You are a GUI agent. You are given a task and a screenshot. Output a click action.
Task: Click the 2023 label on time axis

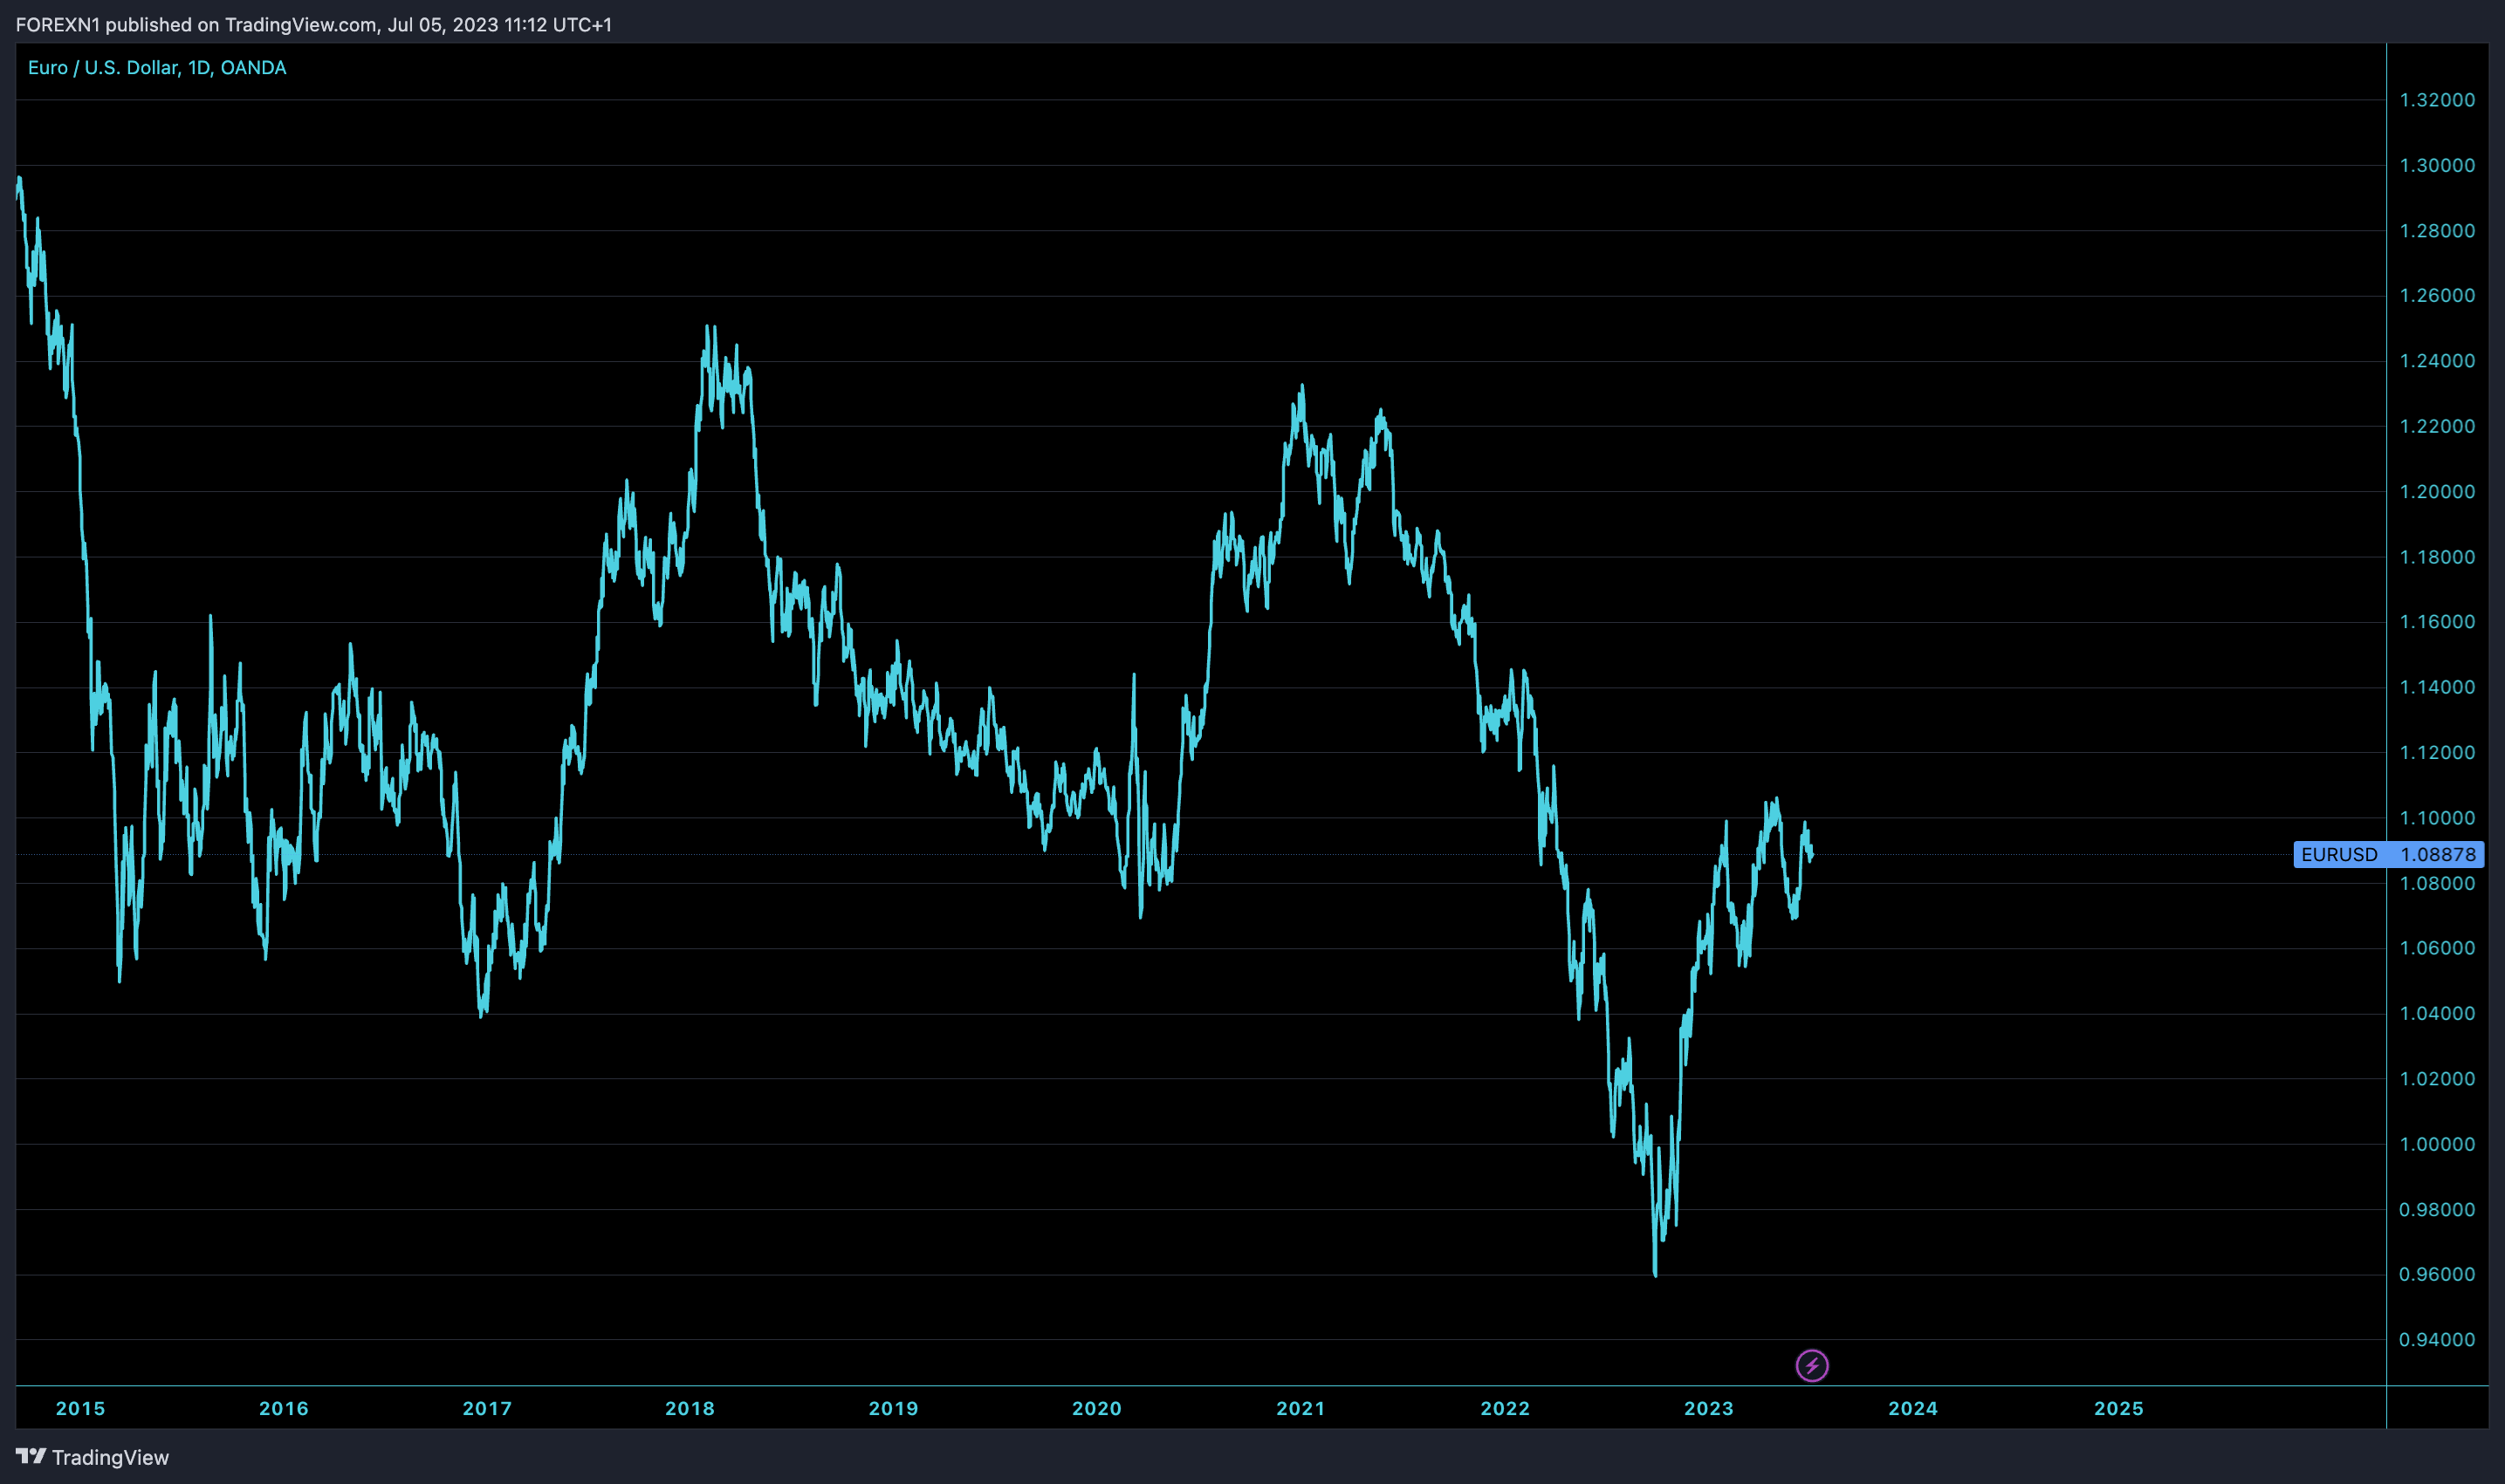tap(1709, 1408)
